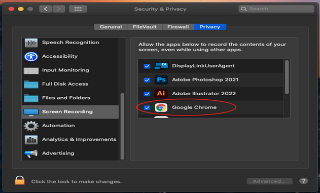The width and height of the screenshot is (320, 193).
Task: Click the lock icon to make changes
Action: click(x=20, y=180)
